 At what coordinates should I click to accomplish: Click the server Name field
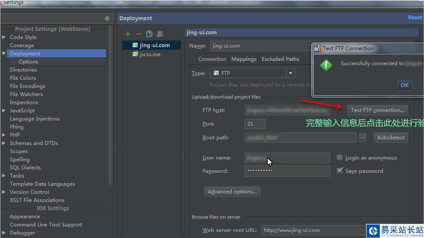(x=261, y=46)
